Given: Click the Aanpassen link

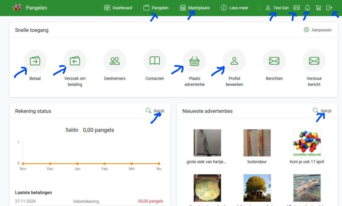Looking at the screenshot, I should tap(321, 30).
